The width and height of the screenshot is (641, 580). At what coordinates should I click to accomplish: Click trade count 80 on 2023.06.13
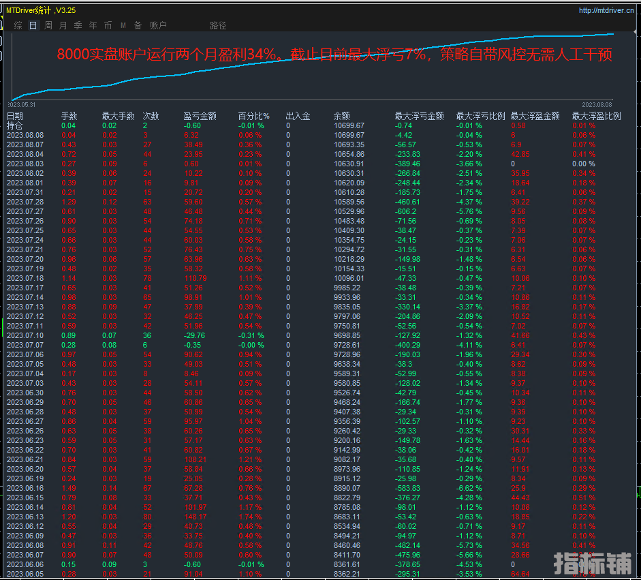pyautogui.click(x=148, y=517)
